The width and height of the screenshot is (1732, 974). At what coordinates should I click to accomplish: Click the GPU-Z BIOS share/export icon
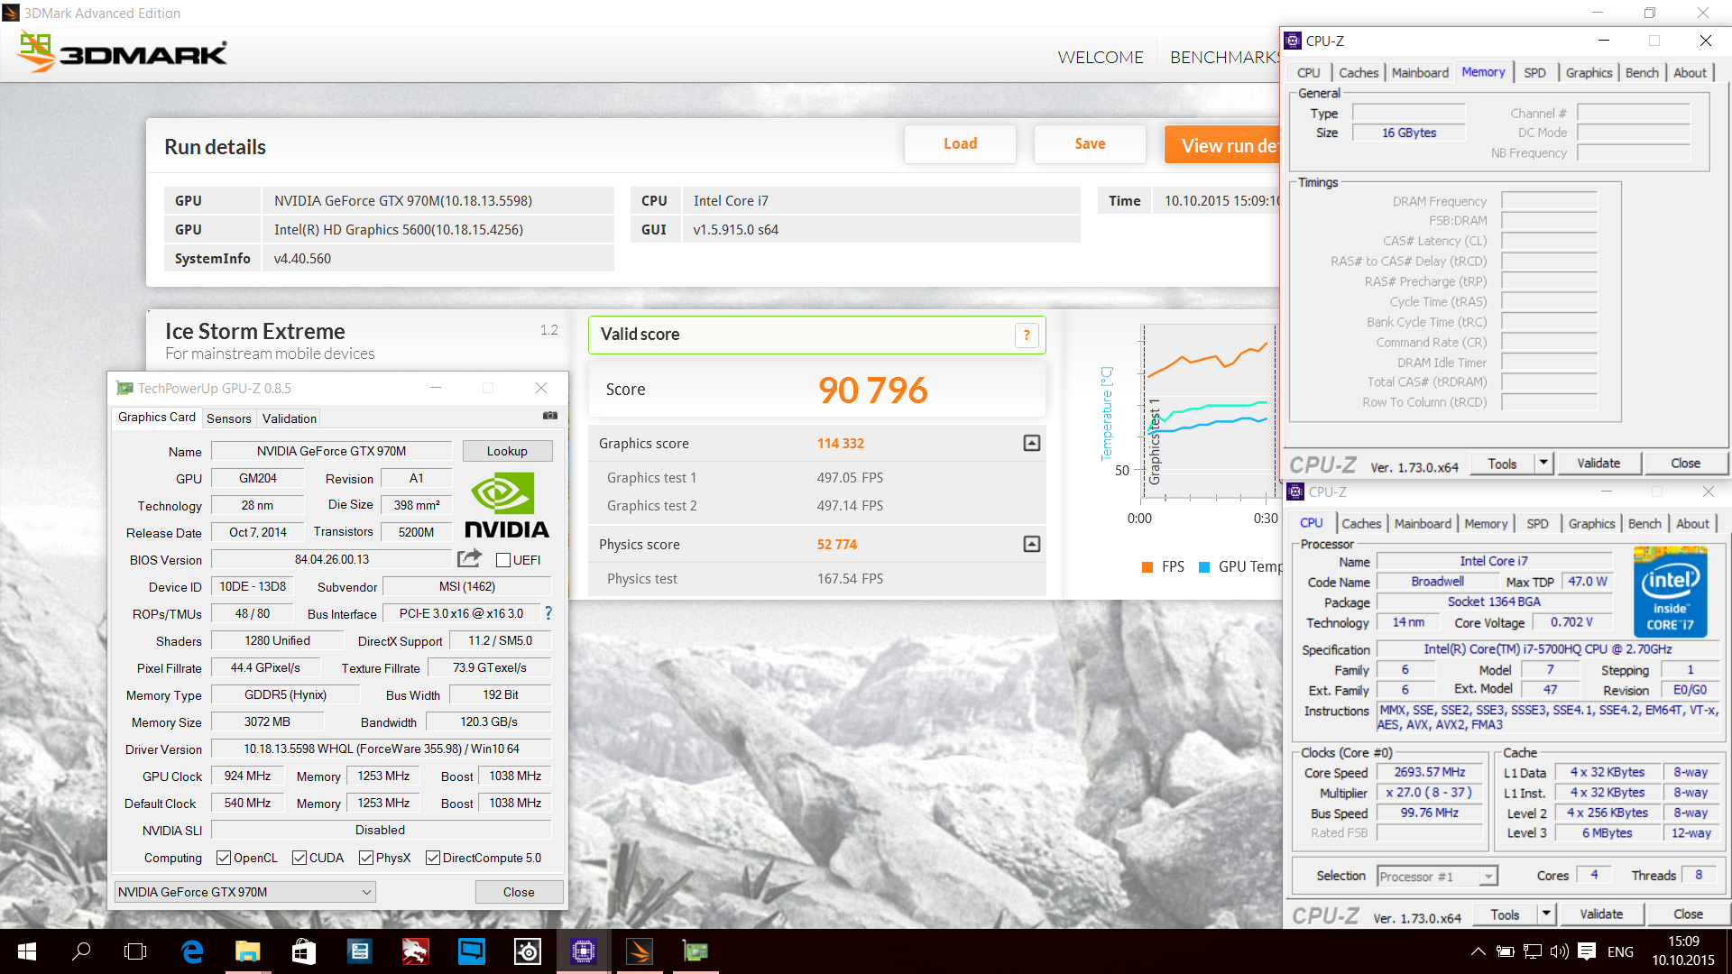(469, 559)
